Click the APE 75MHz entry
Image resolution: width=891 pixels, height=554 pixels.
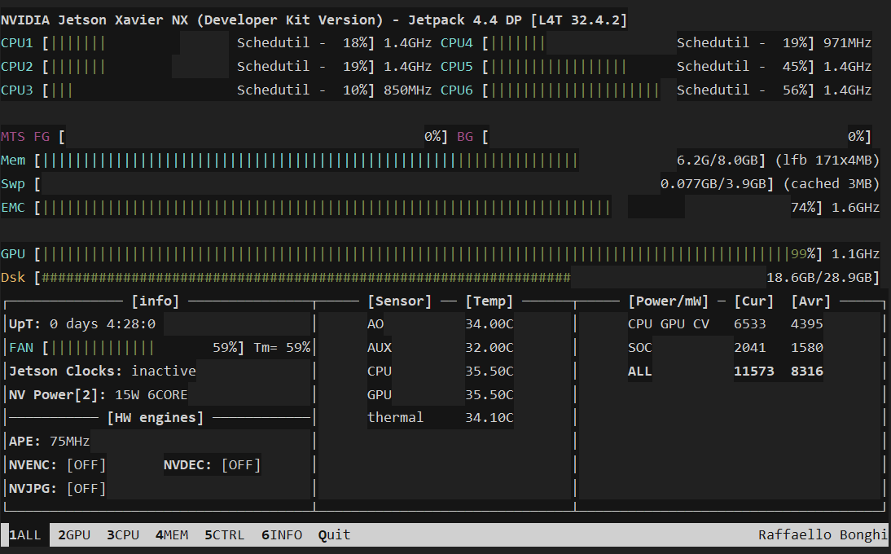pos(50,442)
